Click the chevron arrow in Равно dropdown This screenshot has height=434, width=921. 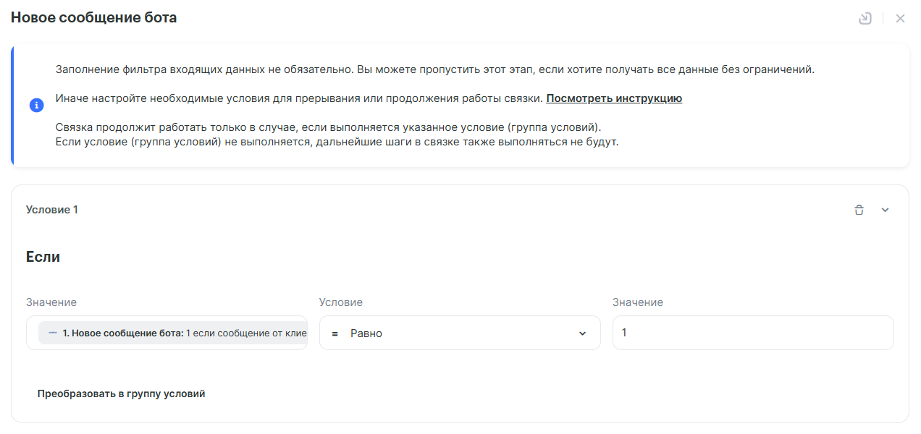pyautogui.click(x=582, y=333)
